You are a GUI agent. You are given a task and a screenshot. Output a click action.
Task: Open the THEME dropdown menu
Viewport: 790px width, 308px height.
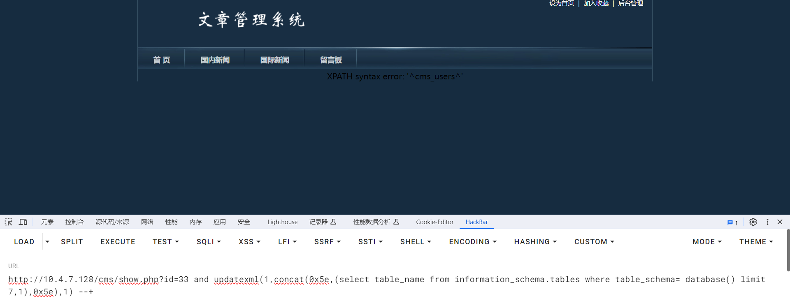tap(756, 242)
